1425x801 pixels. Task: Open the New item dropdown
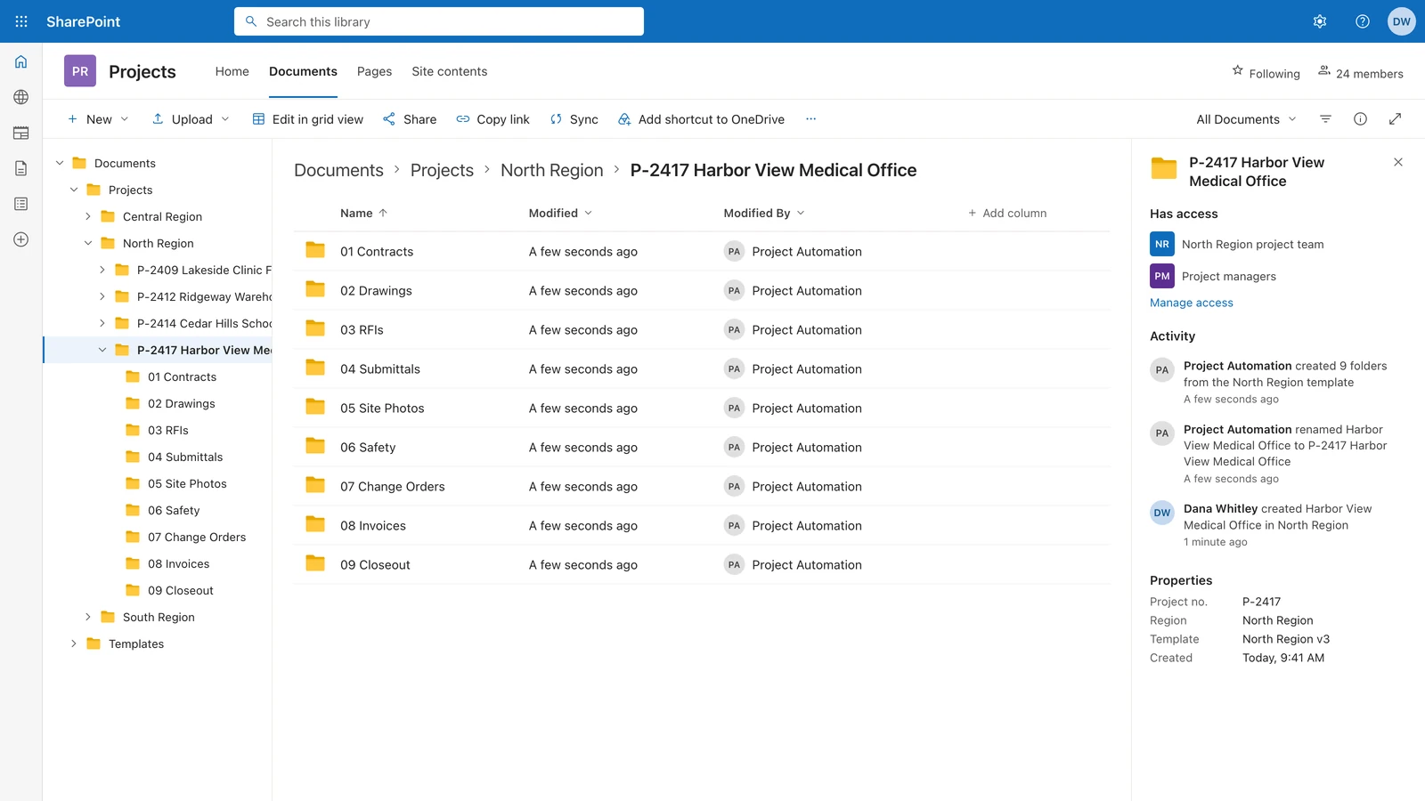click(x=98, y=119)
